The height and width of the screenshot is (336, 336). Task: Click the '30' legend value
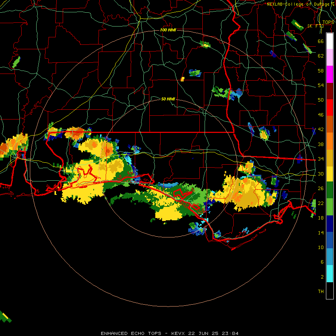[321, 174]
